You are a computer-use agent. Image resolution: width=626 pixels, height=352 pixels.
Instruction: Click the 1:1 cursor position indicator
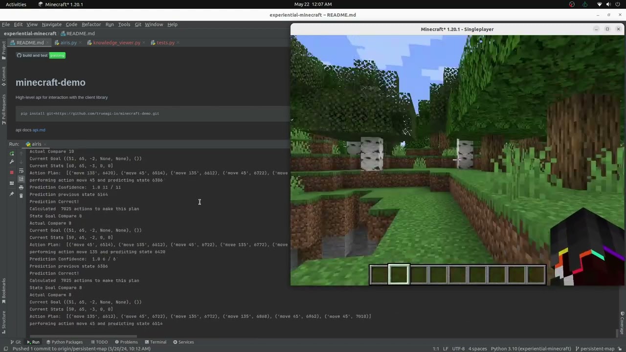coord(436,349)
